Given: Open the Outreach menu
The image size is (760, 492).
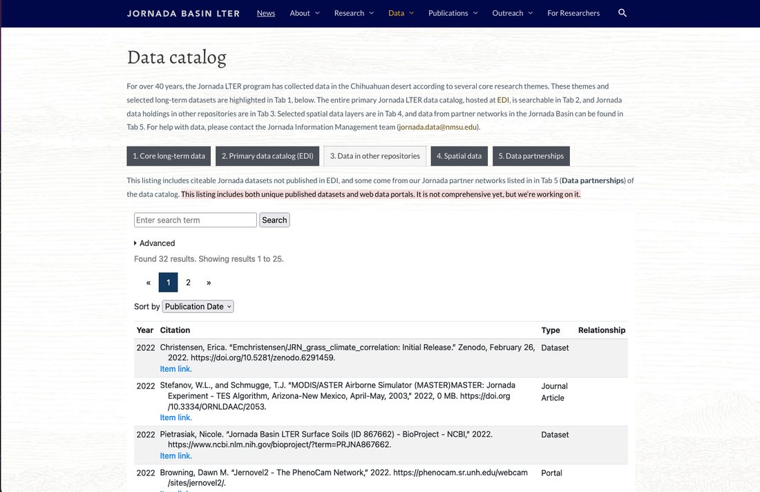Looking at the screenshot, I should point(513,13).
